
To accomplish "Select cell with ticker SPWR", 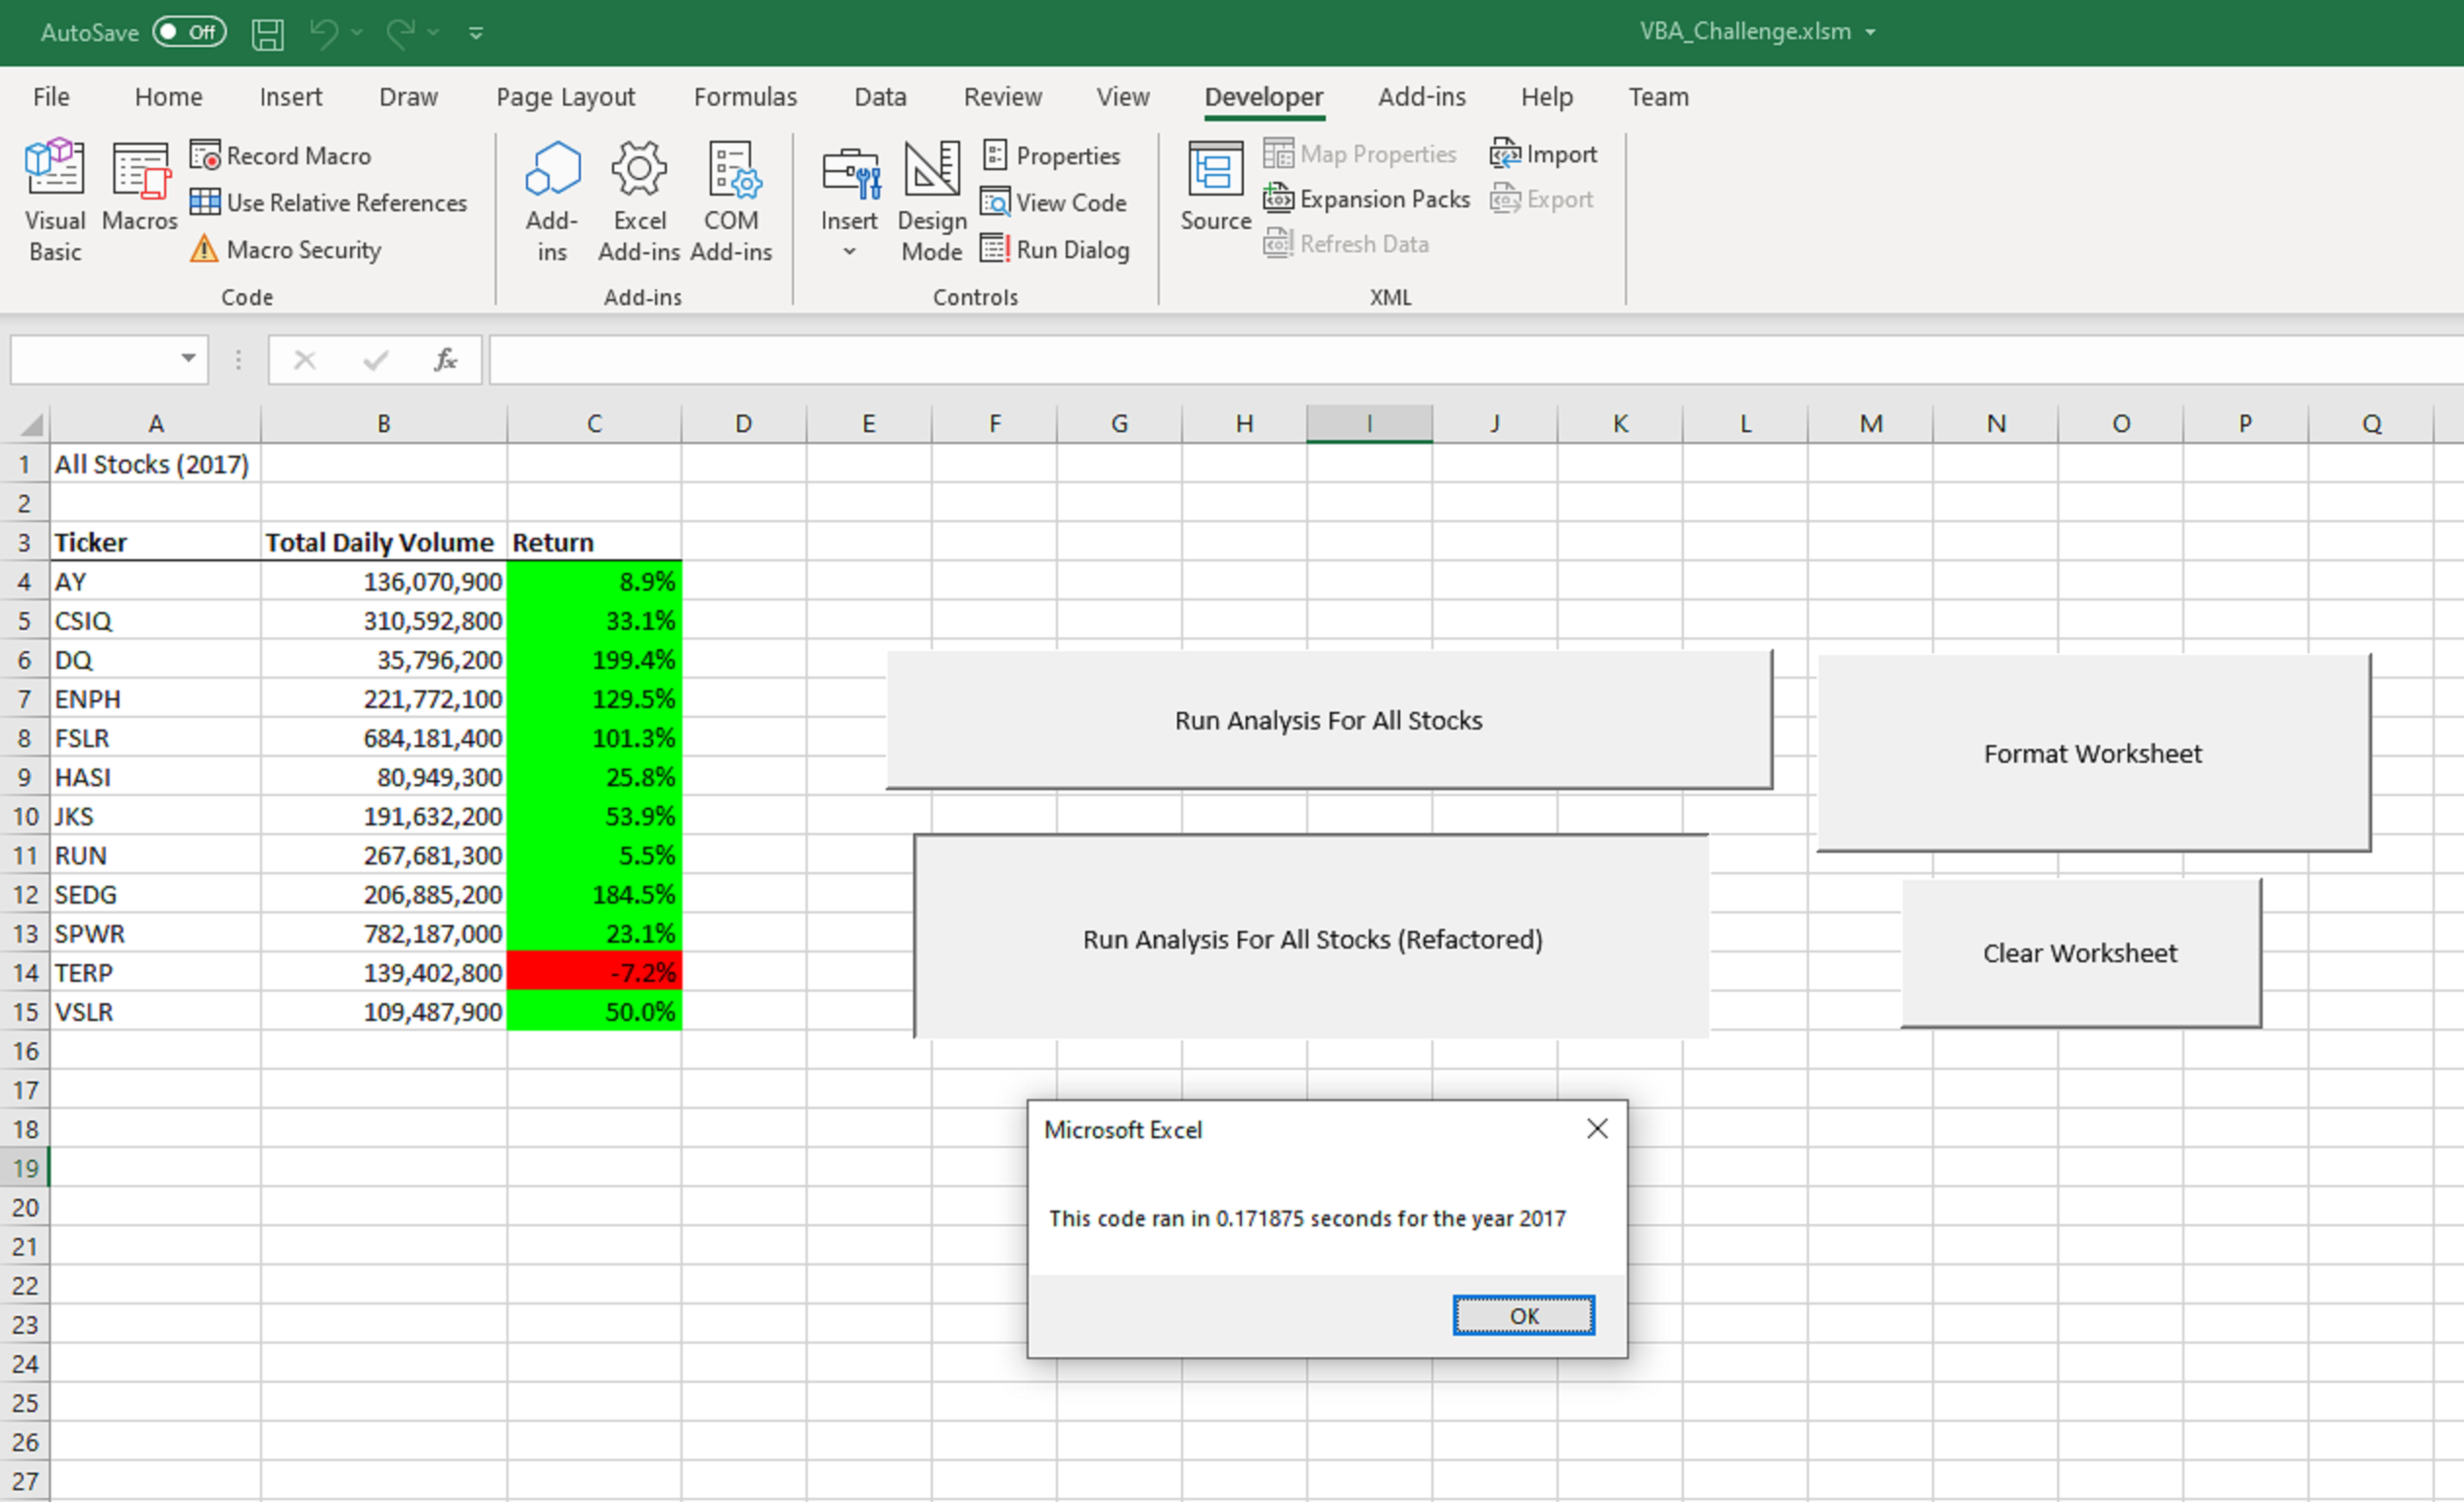I will 155,933.
